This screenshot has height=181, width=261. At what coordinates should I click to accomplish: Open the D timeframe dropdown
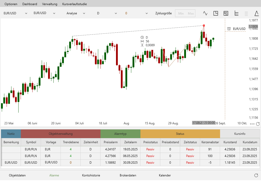(x=107, y=13)
